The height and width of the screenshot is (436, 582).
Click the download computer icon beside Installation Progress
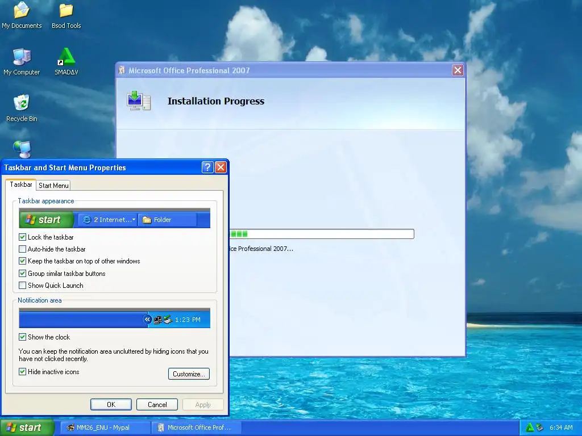[x=139, y=100]
